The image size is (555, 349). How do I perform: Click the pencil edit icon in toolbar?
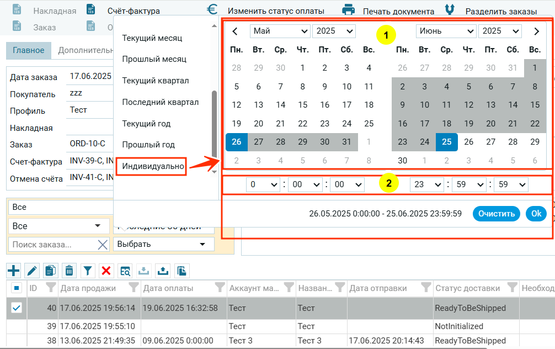(x=32, y=271)
